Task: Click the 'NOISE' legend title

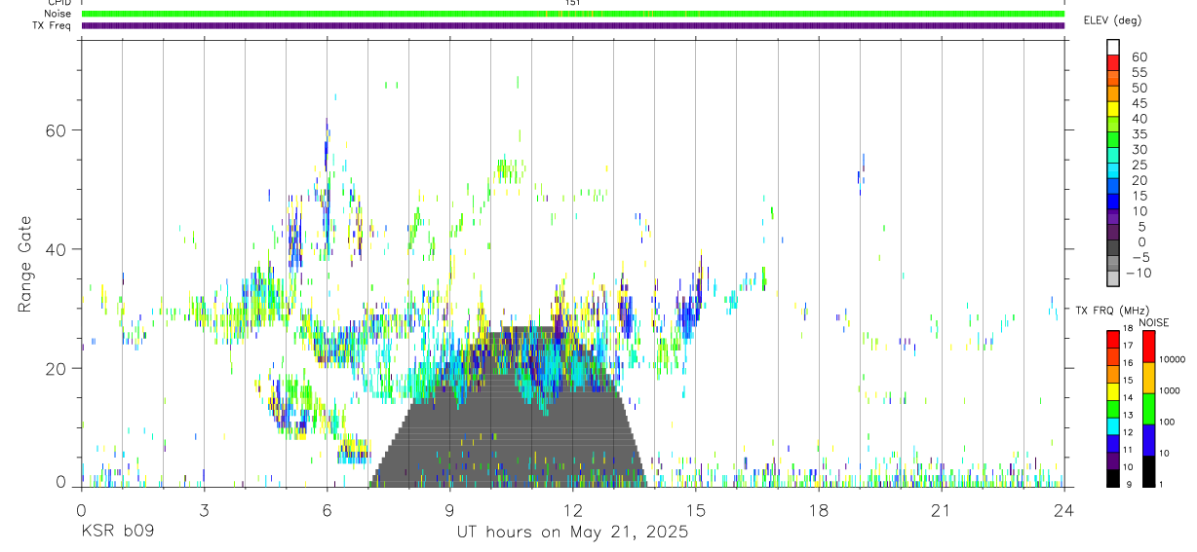Action: [1153, 322]
